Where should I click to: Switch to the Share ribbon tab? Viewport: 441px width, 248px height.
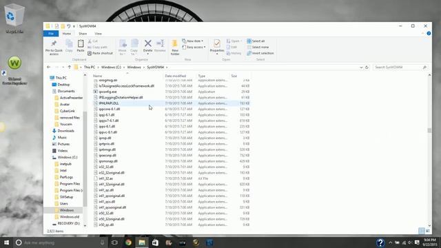(83, 34)
